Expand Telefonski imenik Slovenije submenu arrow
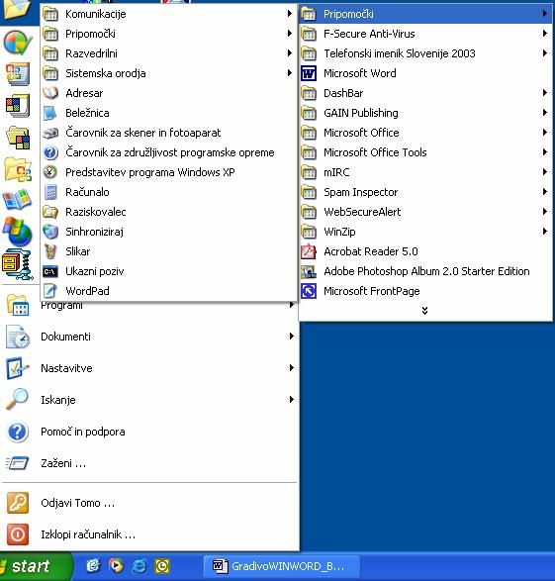The image size is (555, 581). 545,53
